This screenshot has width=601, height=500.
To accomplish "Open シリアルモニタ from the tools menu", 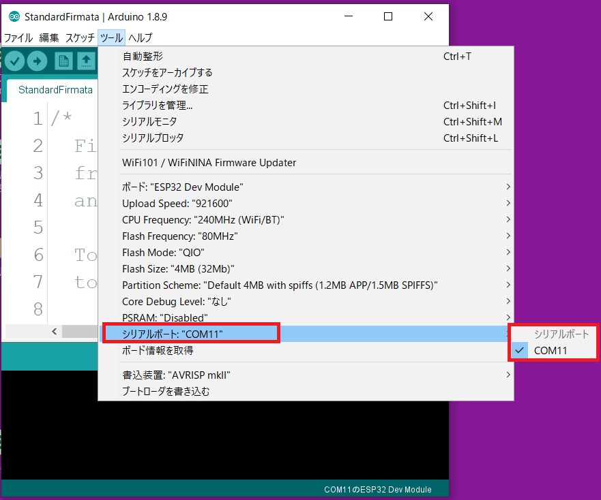I will 306,122.
